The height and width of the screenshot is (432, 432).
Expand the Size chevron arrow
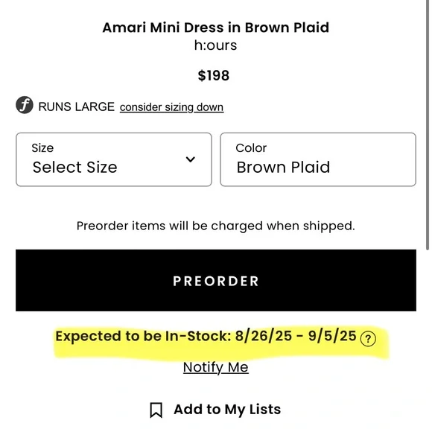coord(191,159)
